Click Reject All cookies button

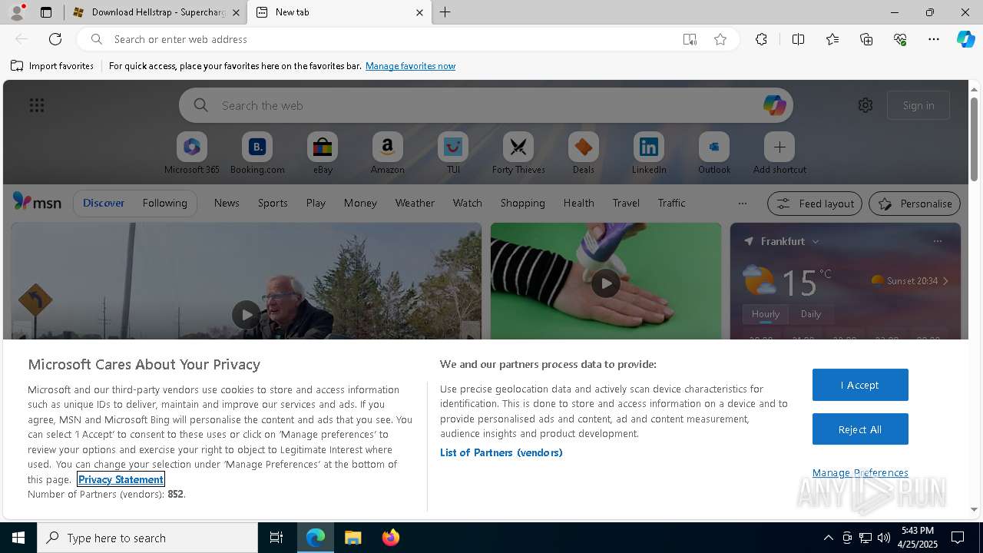pyautogui.click(x=860, y=429)
